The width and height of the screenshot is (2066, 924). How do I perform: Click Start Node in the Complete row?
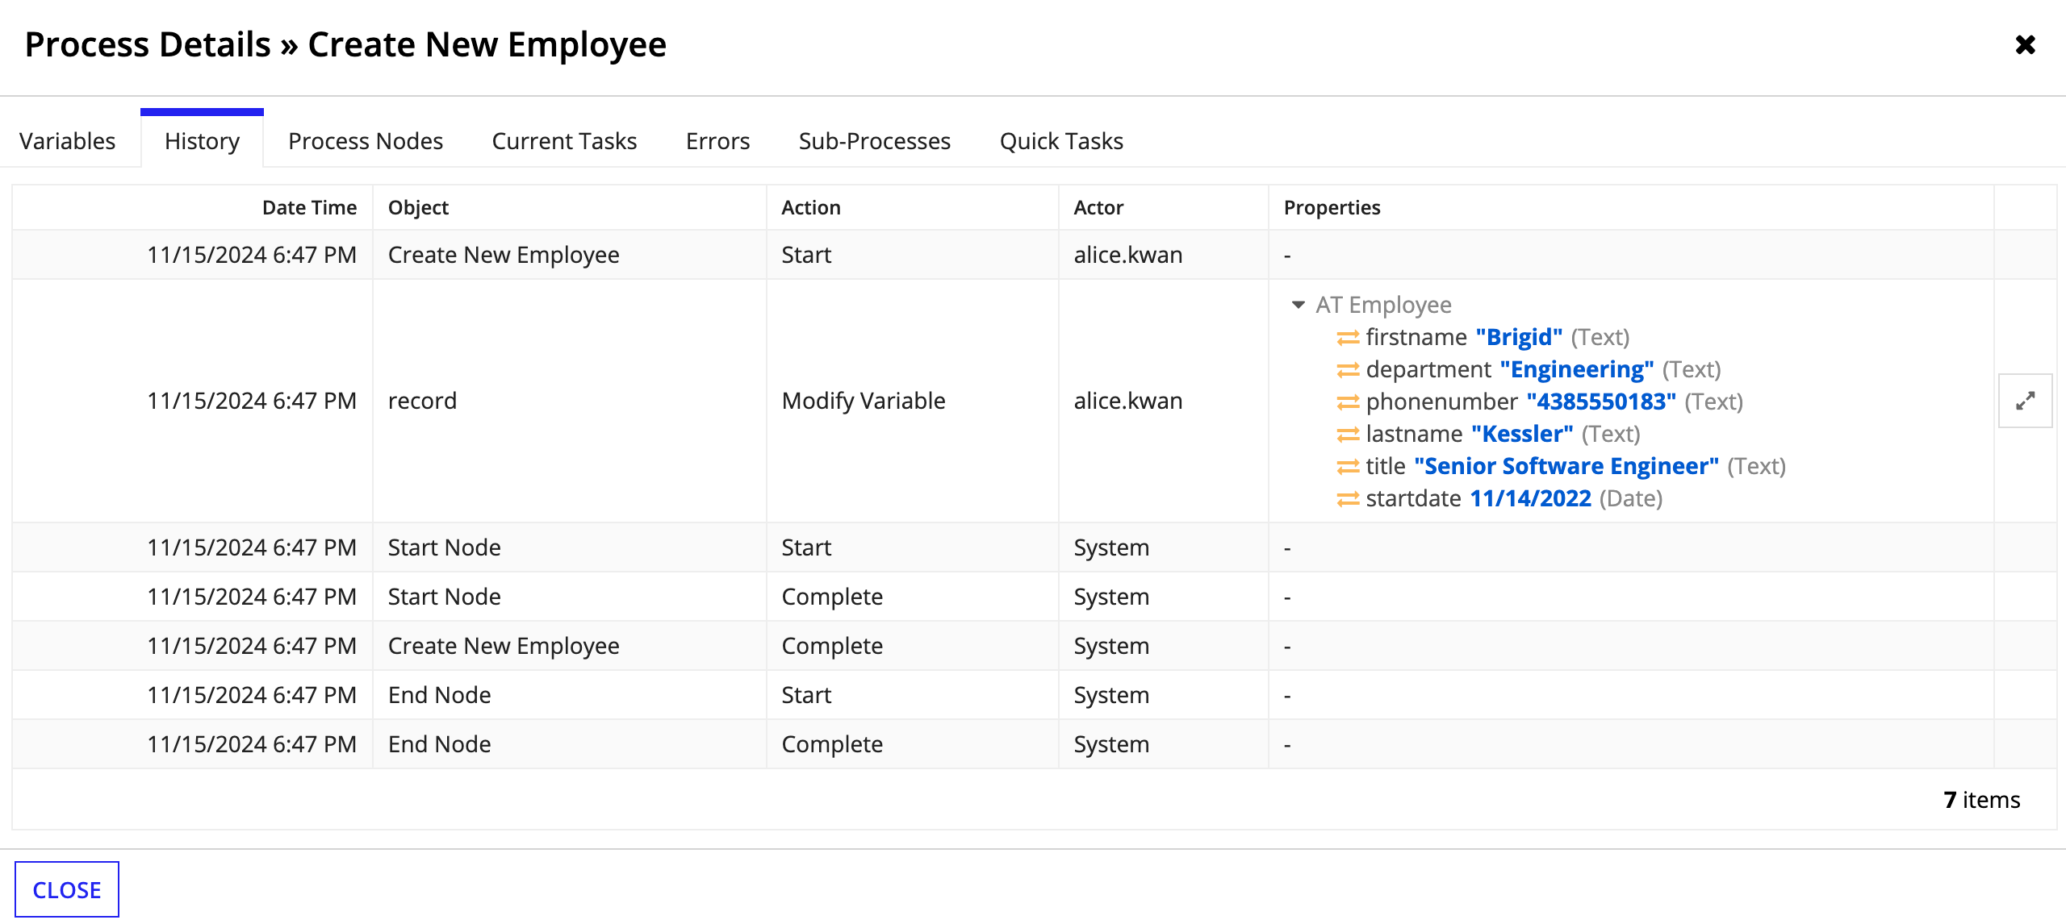pyautogui.click(x=444, y=597)
